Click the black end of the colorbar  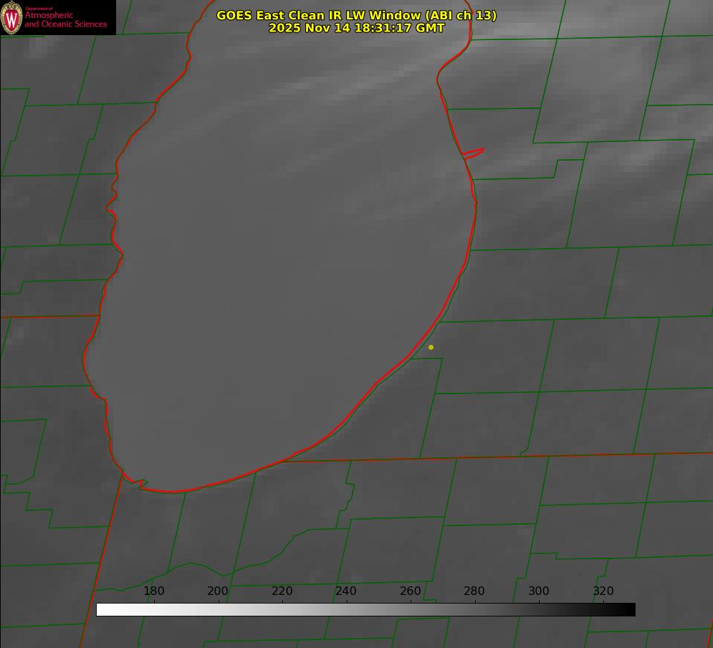tap(630, 610)
